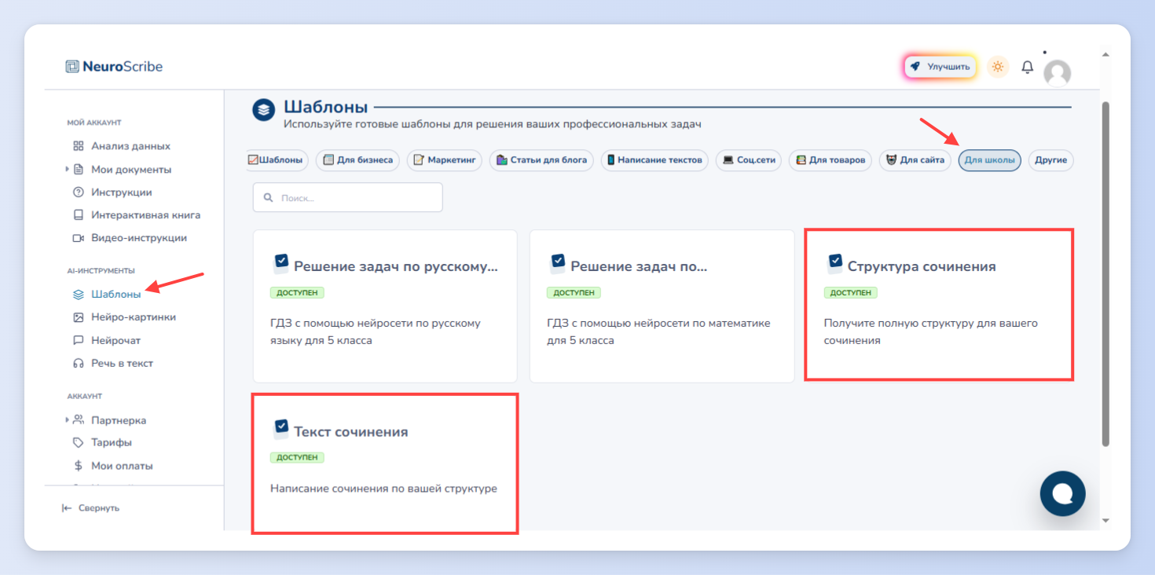
Task: Click the Нейро-картинки image icon
Action: [x=78, y=317]
